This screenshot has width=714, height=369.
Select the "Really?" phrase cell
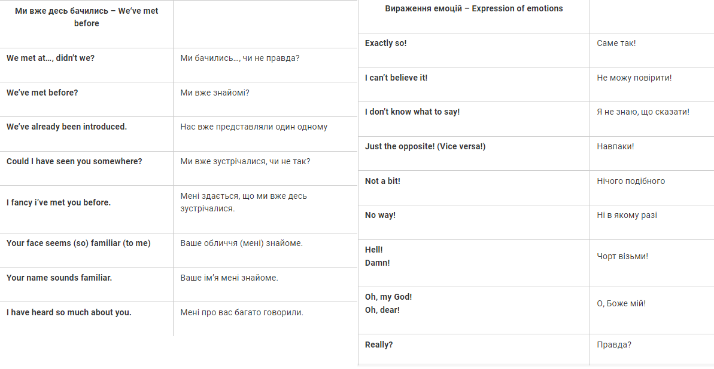point(379,345)
